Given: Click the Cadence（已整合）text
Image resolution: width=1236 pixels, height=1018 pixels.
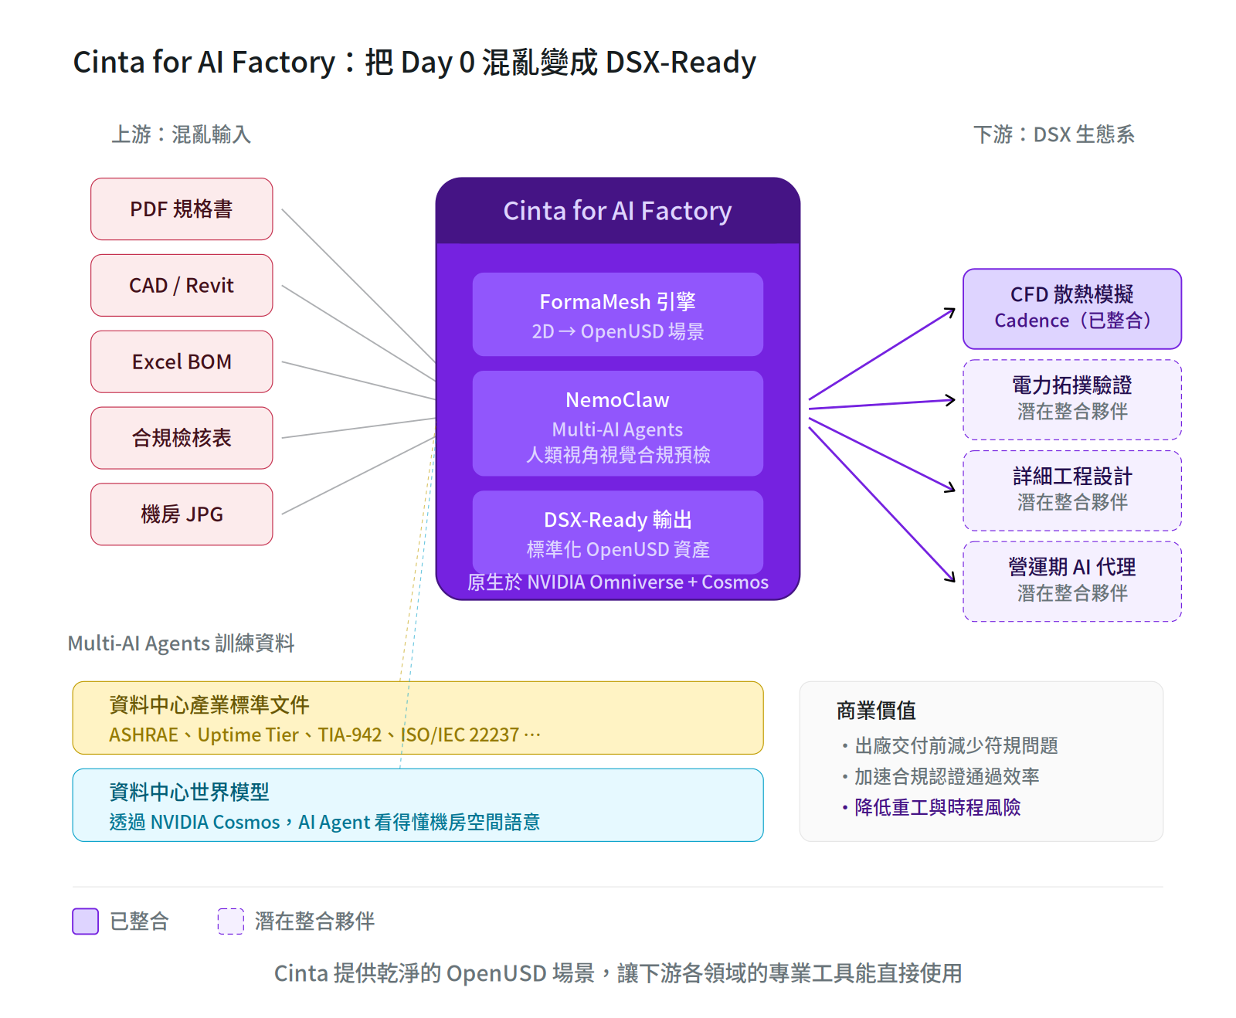Looking at the screenshot, I should coord(1072,321).
